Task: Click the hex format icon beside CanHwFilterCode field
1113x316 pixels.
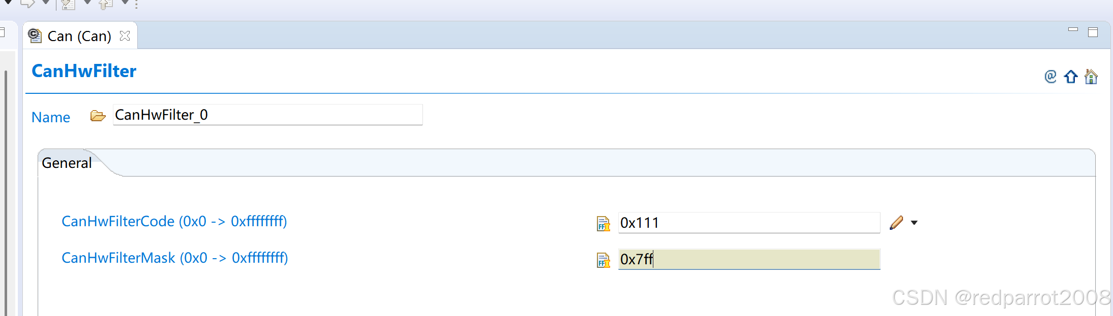Action: [603, 223]
